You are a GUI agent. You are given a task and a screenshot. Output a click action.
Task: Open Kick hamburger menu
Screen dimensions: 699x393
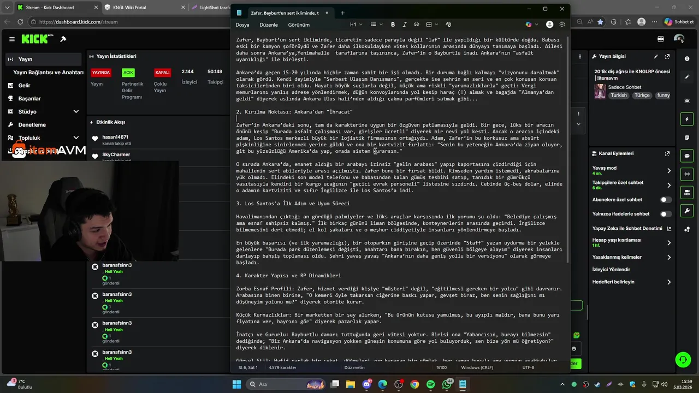coord(12,39)
